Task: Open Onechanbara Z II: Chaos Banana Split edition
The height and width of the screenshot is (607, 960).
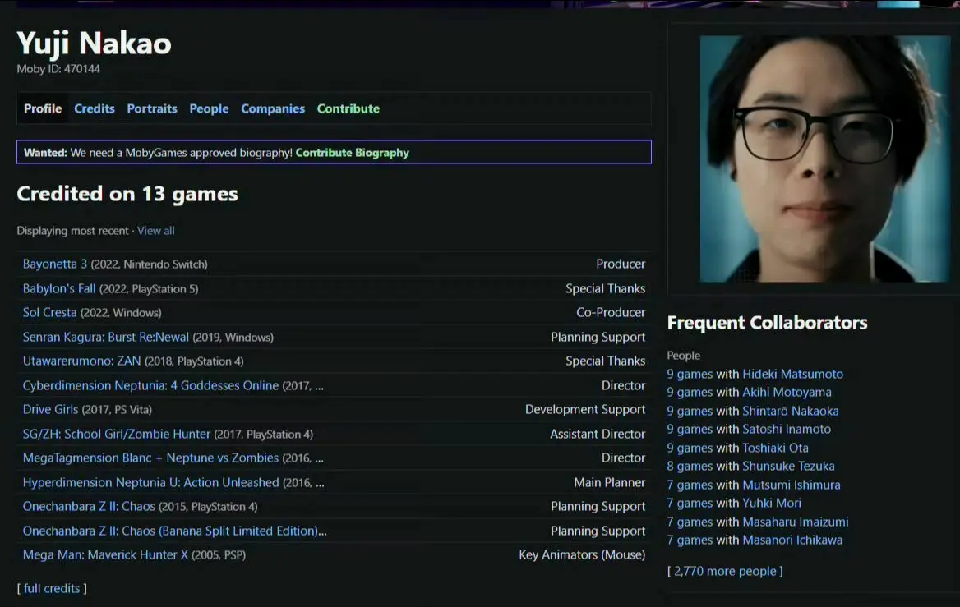Action: [174, 531]
